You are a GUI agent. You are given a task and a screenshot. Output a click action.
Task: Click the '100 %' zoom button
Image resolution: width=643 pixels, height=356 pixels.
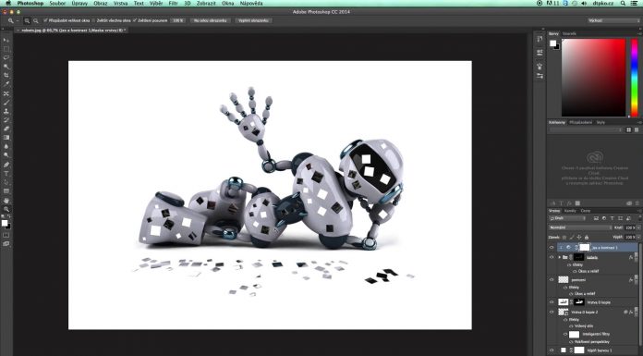tap(178, 20)
